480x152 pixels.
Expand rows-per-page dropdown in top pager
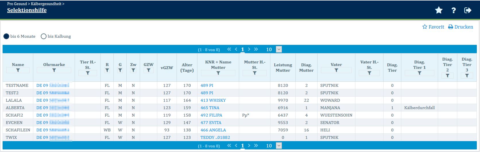coord(278,49)
